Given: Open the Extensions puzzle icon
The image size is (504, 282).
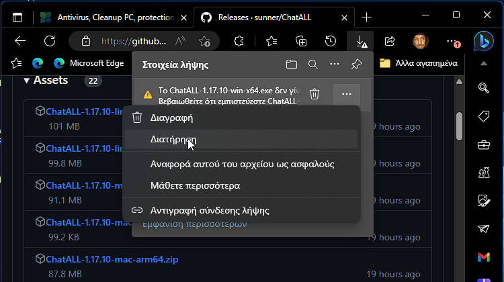Looking at the screenshot, I should point(239,41).
